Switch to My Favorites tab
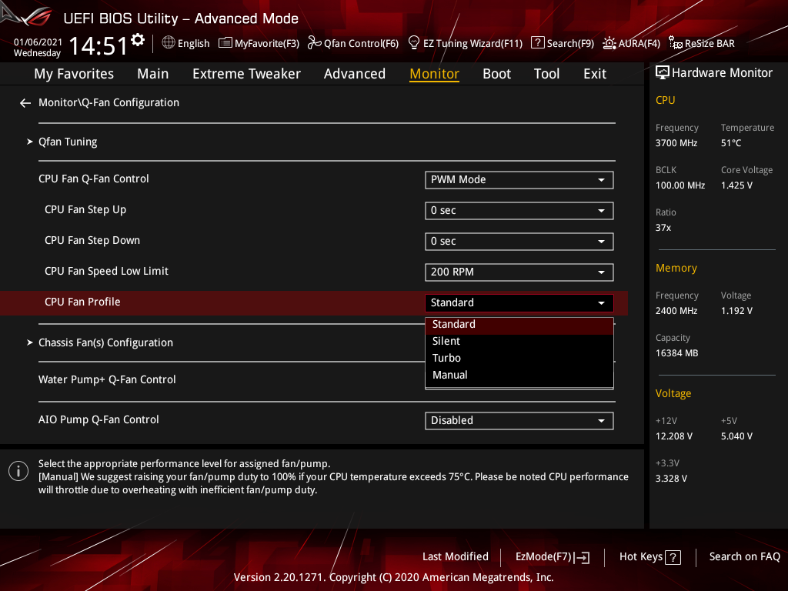788x591 pixels. pyautogui.click(x=74, y=74)
